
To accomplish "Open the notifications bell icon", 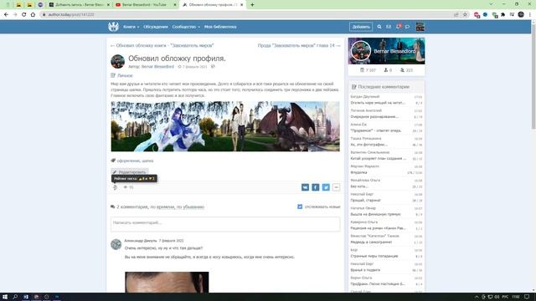I will pos(399,26).
